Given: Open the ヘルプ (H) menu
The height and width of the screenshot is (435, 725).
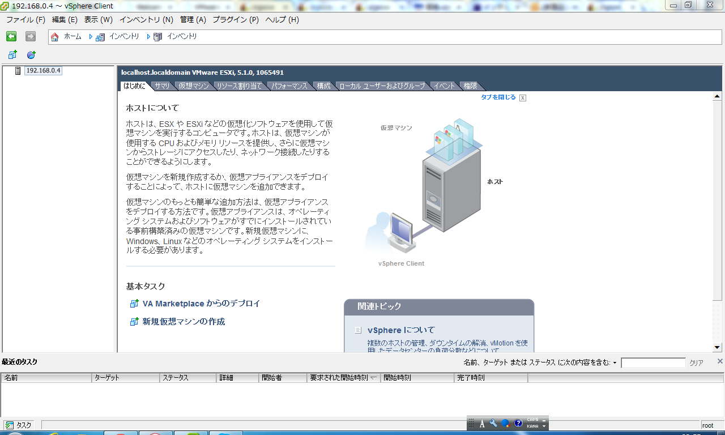Looking at the screenshot, I should click(x=282, y=20).
